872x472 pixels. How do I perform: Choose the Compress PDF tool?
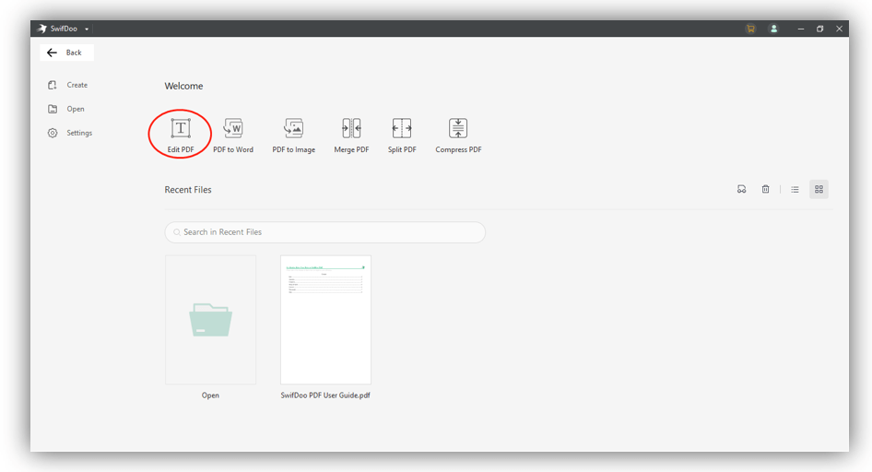click(458, 129)
